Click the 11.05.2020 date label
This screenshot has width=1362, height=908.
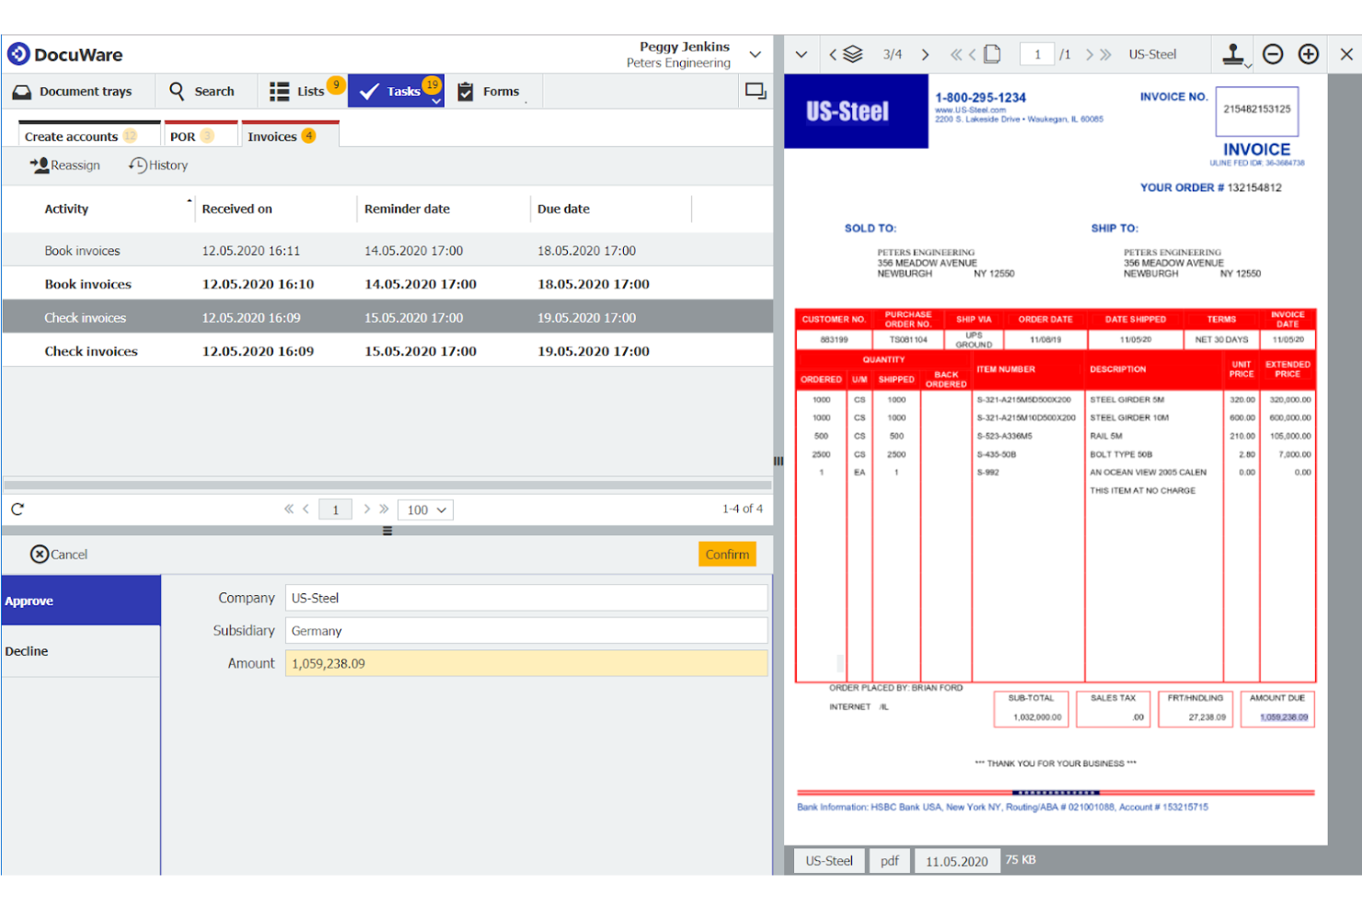pos(957,861)
